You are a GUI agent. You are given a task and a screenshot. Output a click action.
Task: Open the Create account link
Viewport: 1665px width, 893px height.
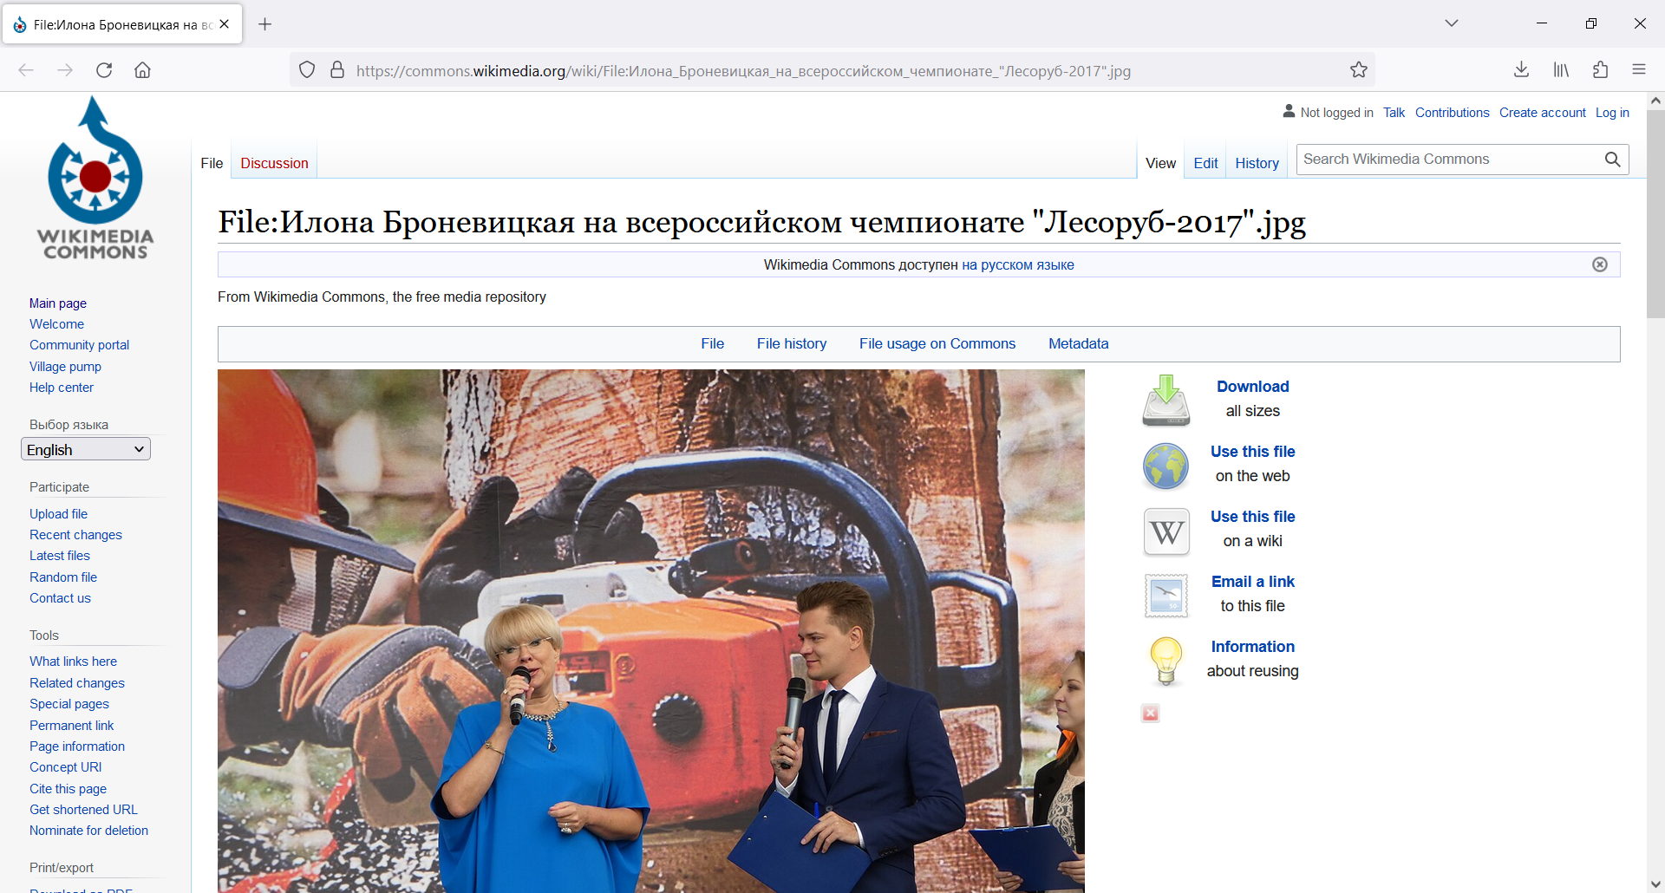(1543, 112)
